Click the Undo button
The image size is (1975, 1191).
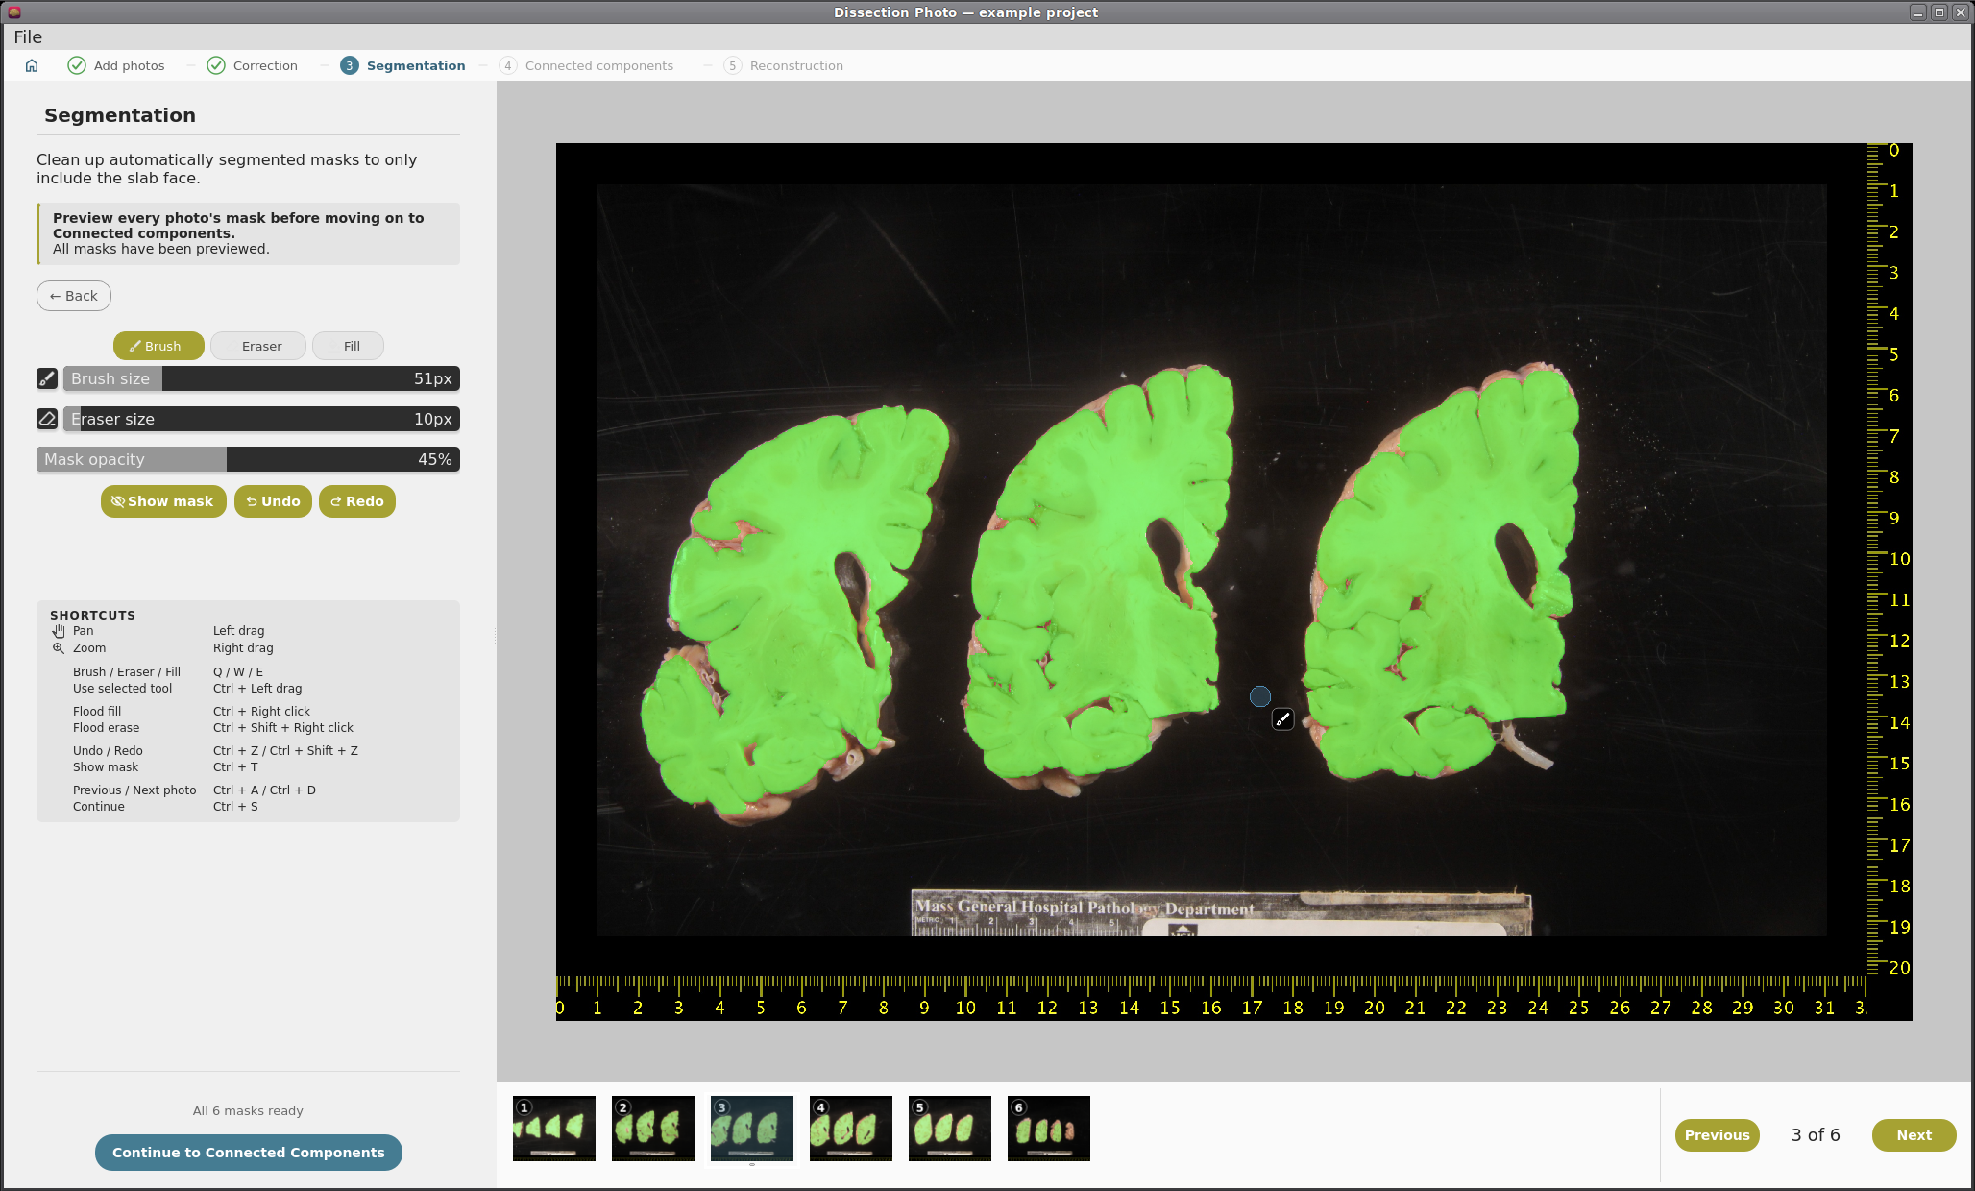[x=273, y=501]
